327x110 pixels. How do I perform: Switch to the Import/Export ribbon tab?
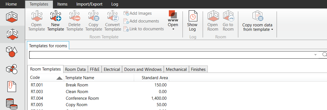click(x=89, y=4)
